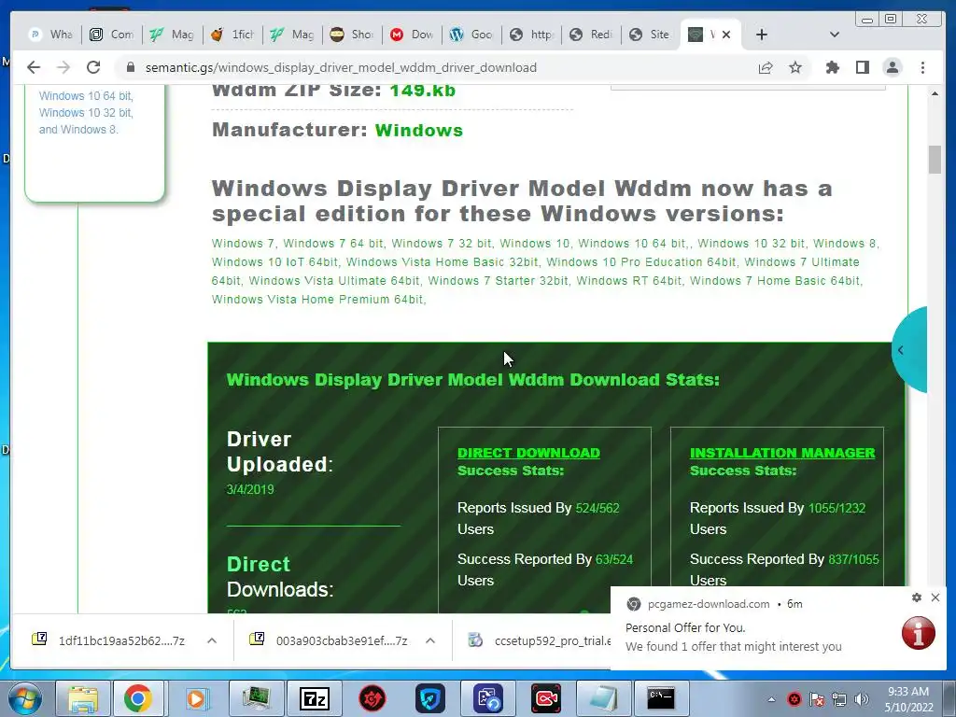Click the Manufacturer Windows value
The height and width of the screenshot is (717, 956).
pyautogui.click(x=419, y=131)
